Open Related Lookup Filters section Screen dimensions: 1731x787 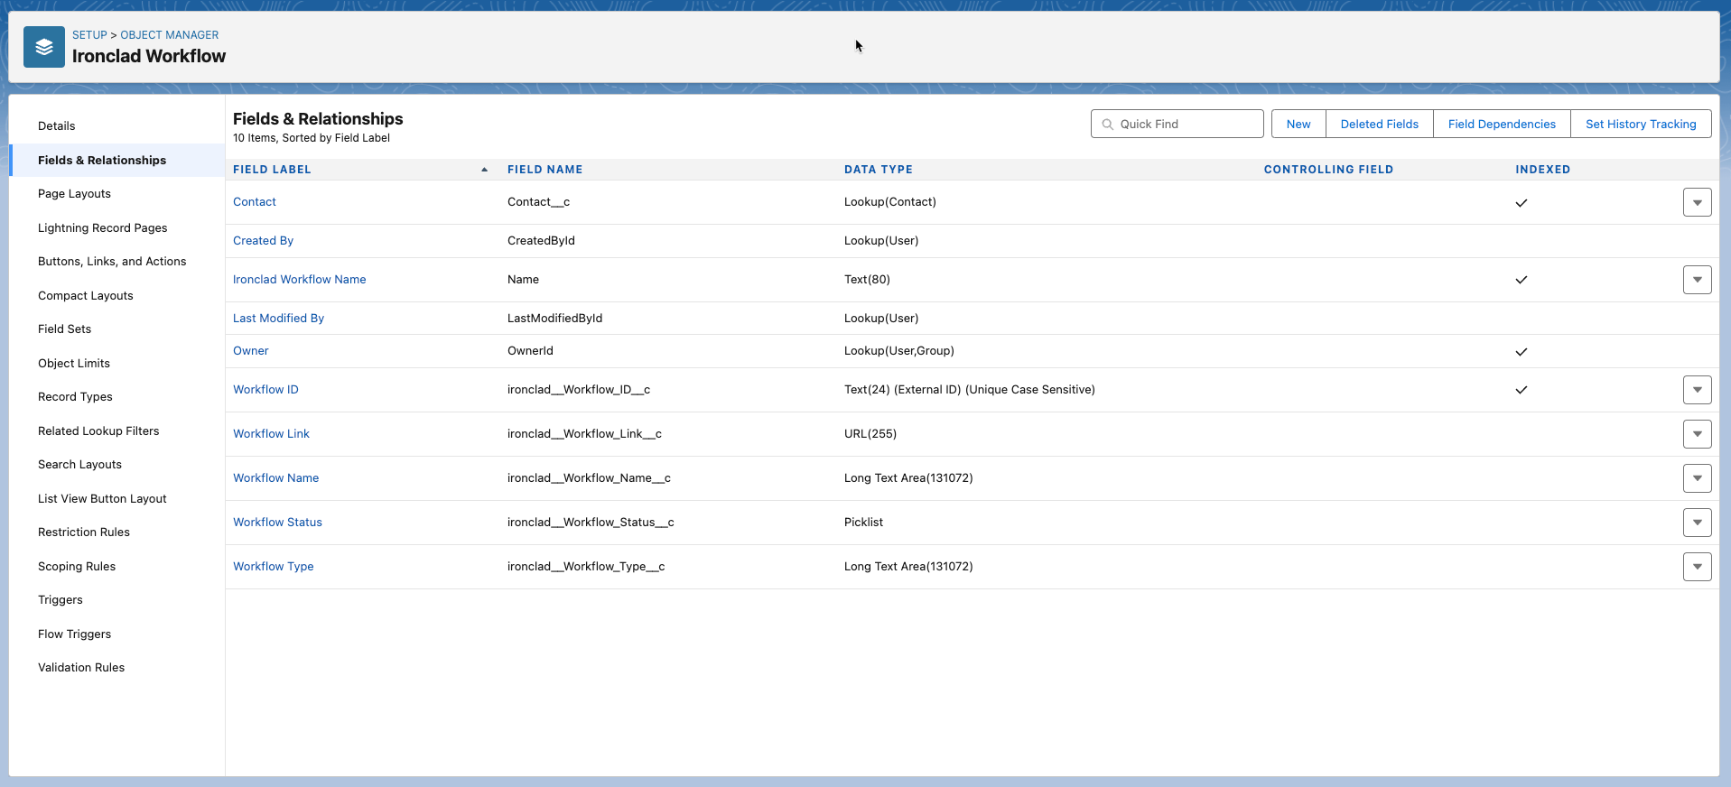98,431
